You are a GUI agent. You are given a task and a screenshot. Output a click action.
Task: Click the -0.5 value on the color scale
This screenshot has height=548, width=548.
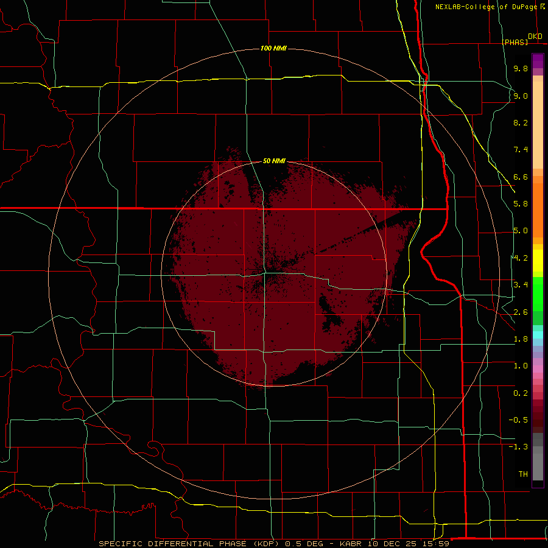click(518, 420)
